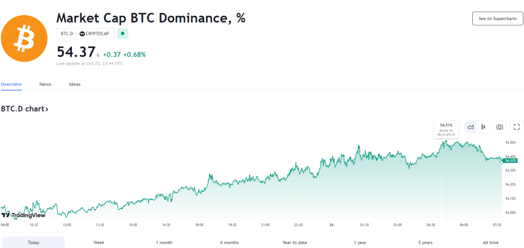Switch chart to area style
This screenshot has height=248, width=524.
tap(471, 127)
